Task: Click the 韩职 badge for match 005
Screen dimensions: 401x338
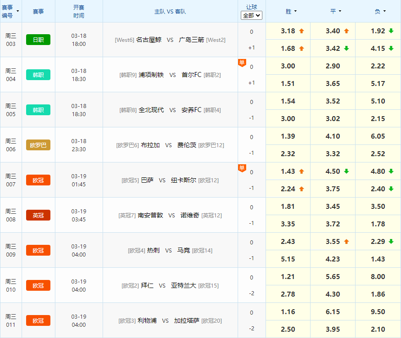Action: [x=38, y=110]
